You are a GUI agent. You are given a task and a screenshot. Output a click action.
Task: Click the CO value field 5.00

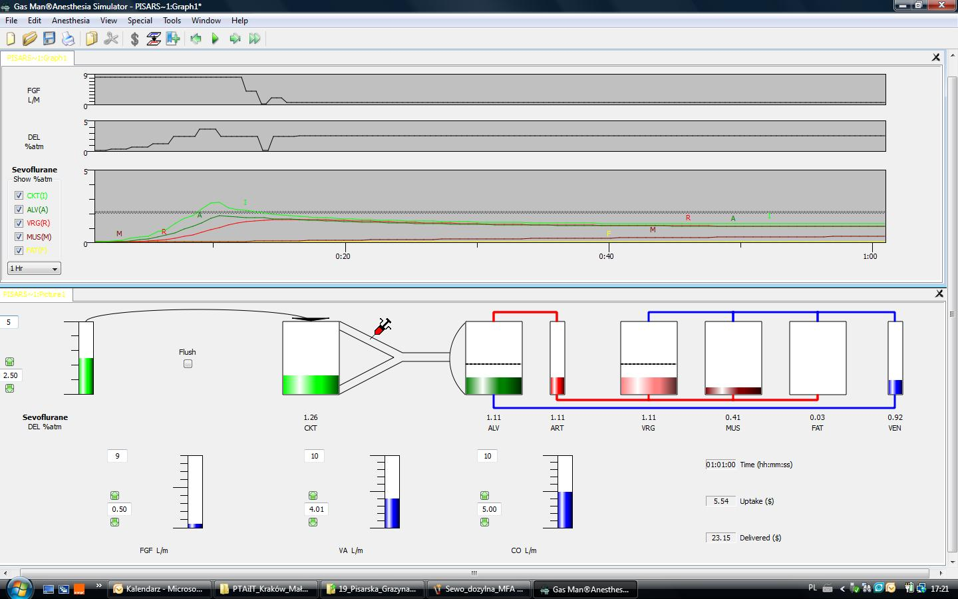pyautogui.click(x=489, y=509)
